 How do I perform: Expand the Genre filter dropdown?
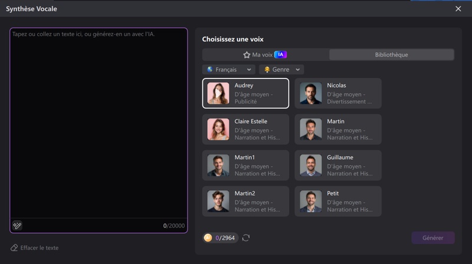tap(281, 70)
